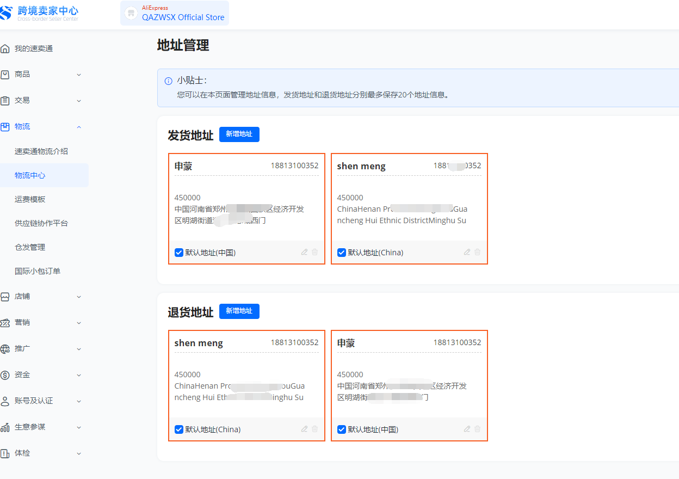Open the 生意参谋 sidebar icon

click(x=5, y=427)
